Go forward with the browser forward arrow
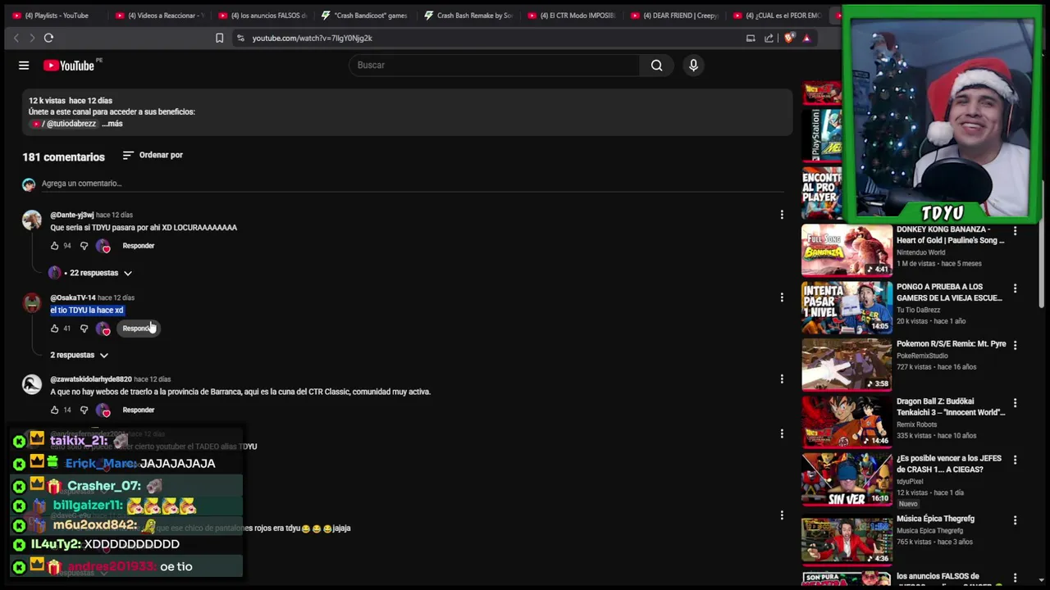Screen dimensions: 1050x590 point(32,38)
